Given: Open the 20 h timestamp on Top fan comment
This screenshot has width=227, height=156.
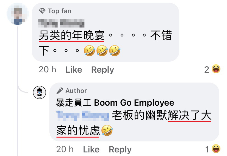Looking at the screenshot, I should (x=47, y=69).
